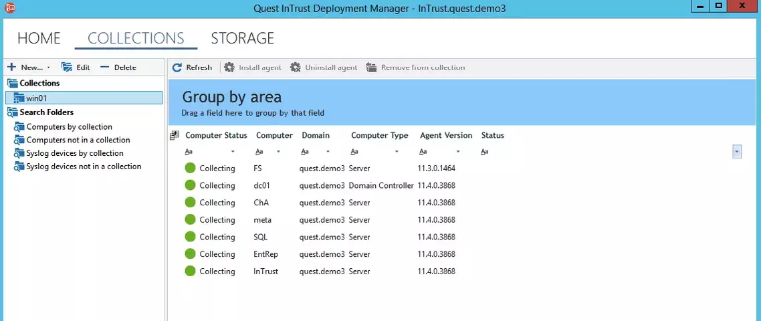Click the Uninstall agent gear icon
This screenshot has width=761, height=321.
click(x=295, y=68)
